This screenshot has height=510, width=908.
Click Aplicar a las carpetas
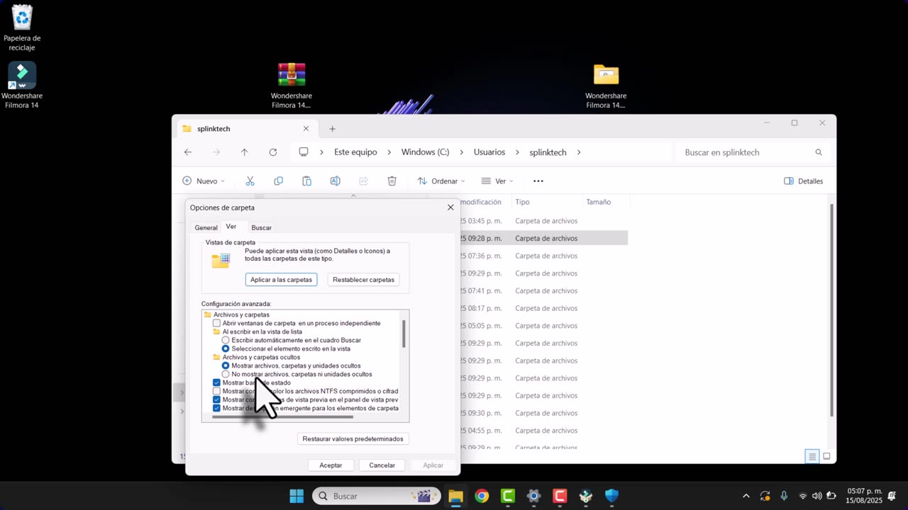click(281, 280)
